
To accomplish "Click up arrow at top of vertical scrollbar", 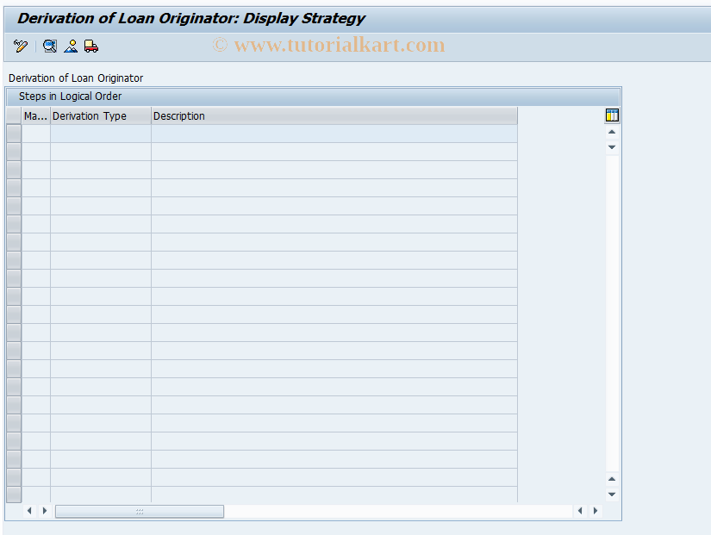I will [612, 132].
